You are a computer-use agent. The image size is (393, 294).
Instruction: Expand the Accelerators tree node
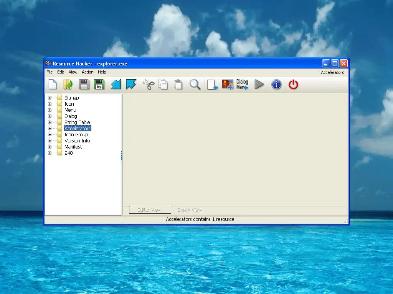click(x=50, y=129)
